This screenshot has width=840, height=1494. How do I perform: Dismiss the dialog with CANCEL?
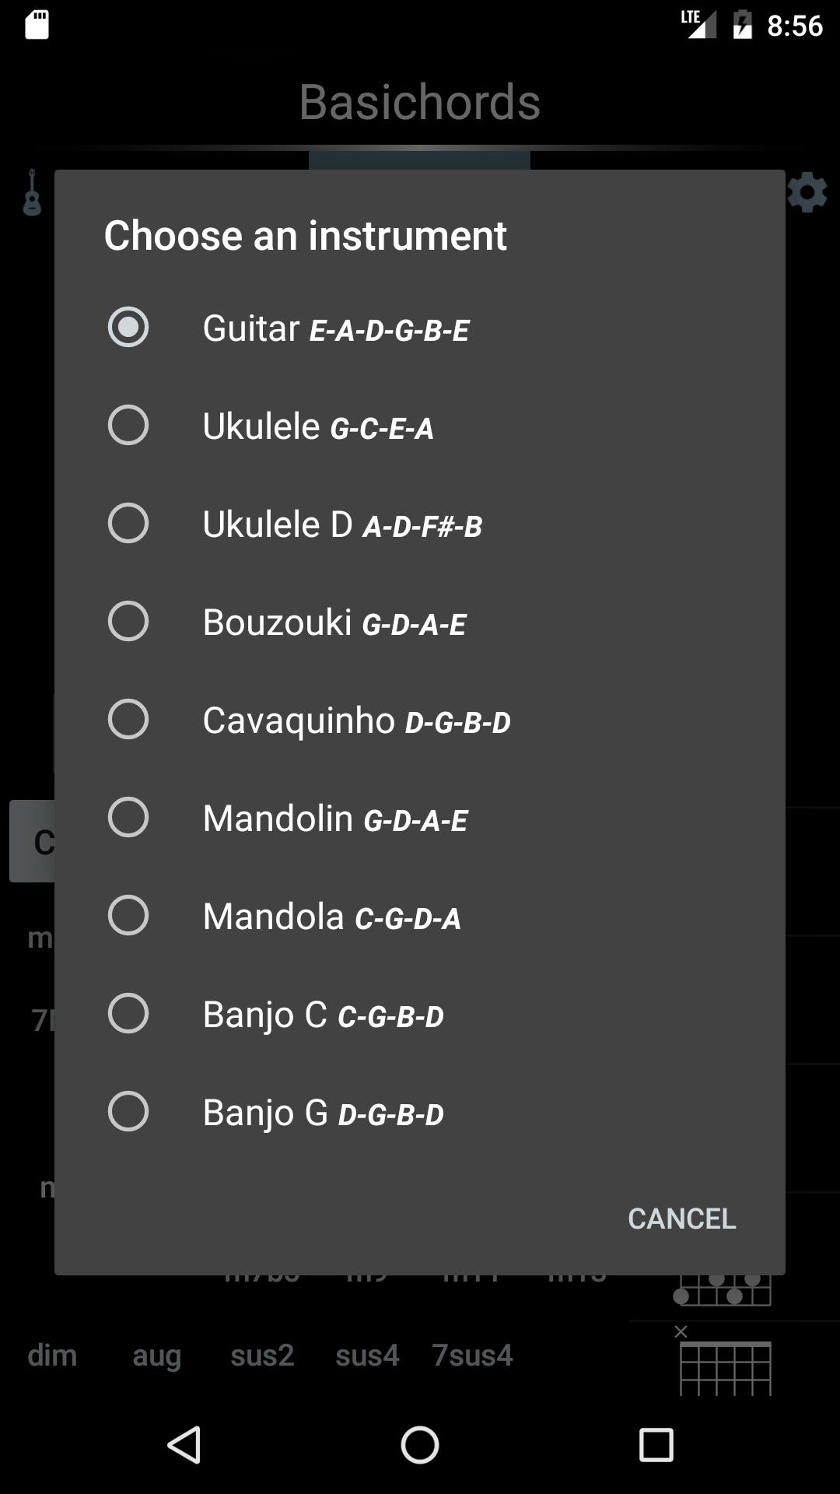[682, 1219]
